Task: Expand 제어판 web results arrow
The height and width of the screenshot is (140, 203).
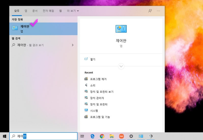Action: 73,45
